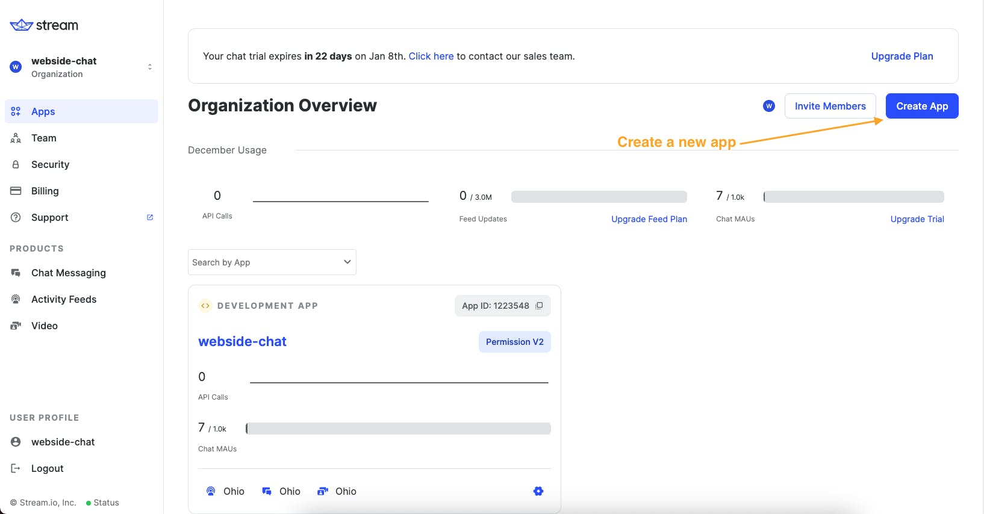Click the chat region Ohio icon
Viewport: 984px width, 514px height.
tap(267, 491)
